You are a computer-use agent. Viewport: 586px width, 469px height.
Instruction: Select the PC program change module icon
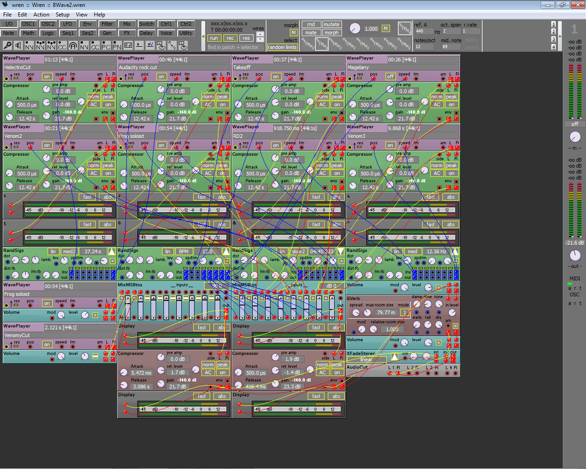(106, 45)
